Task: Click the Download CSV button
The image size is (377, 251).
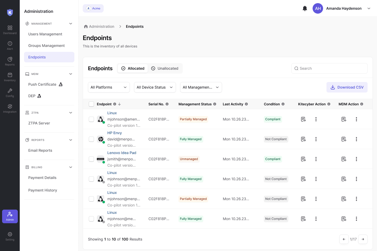Action: point(347,87)
